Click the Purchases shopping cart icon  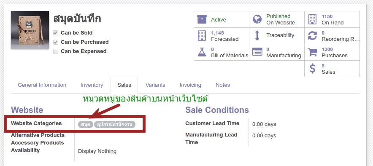(x=312, y=52)
